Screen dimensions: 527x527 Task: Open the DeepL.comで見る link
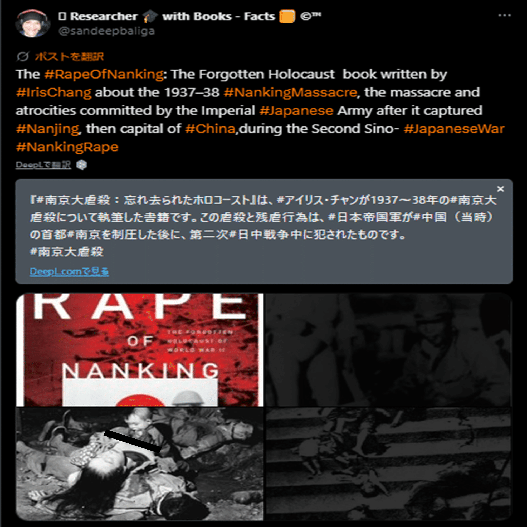coord(69,271)
